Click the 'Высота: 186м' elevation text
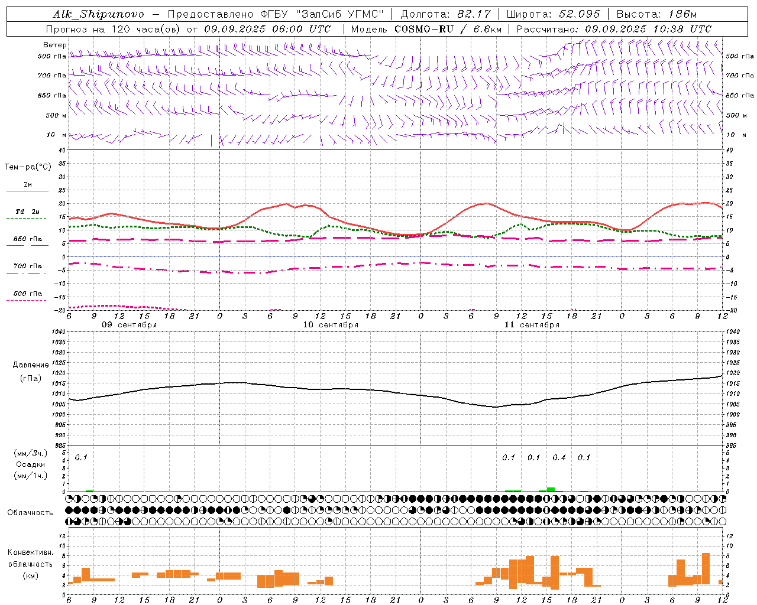 click(656, 14)
